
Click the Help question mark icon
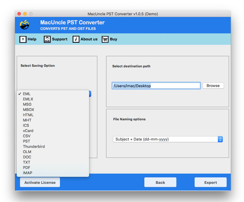coord(23,39)
